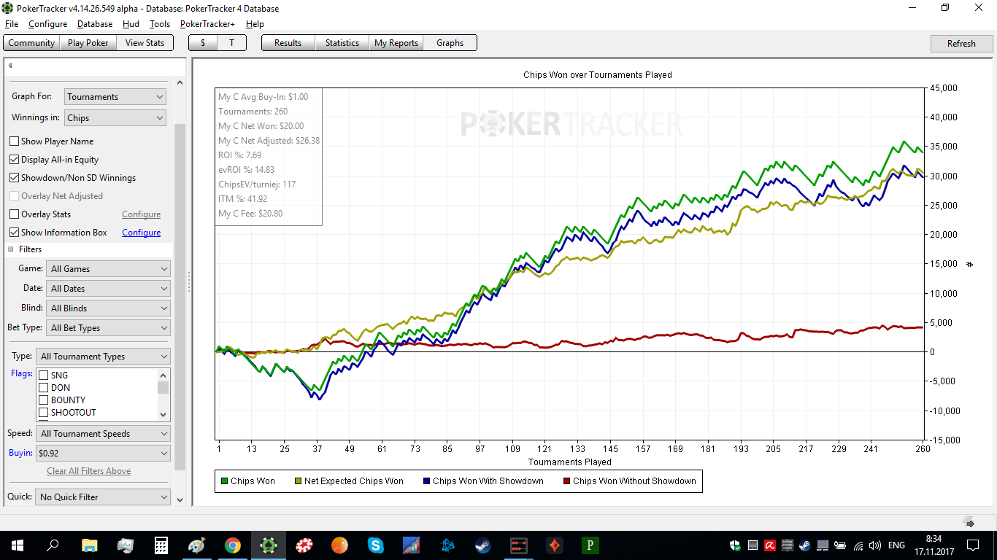Screen dimensions: 997x560
Task: Launch Paint from the taskbar
Action: pyautogui.click(x=197, y=545)
